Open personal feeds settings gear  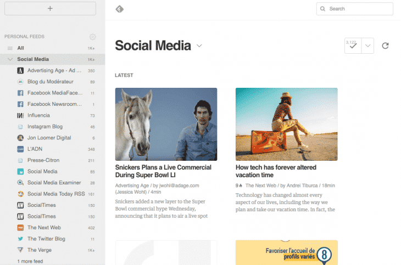coord(93,37)
